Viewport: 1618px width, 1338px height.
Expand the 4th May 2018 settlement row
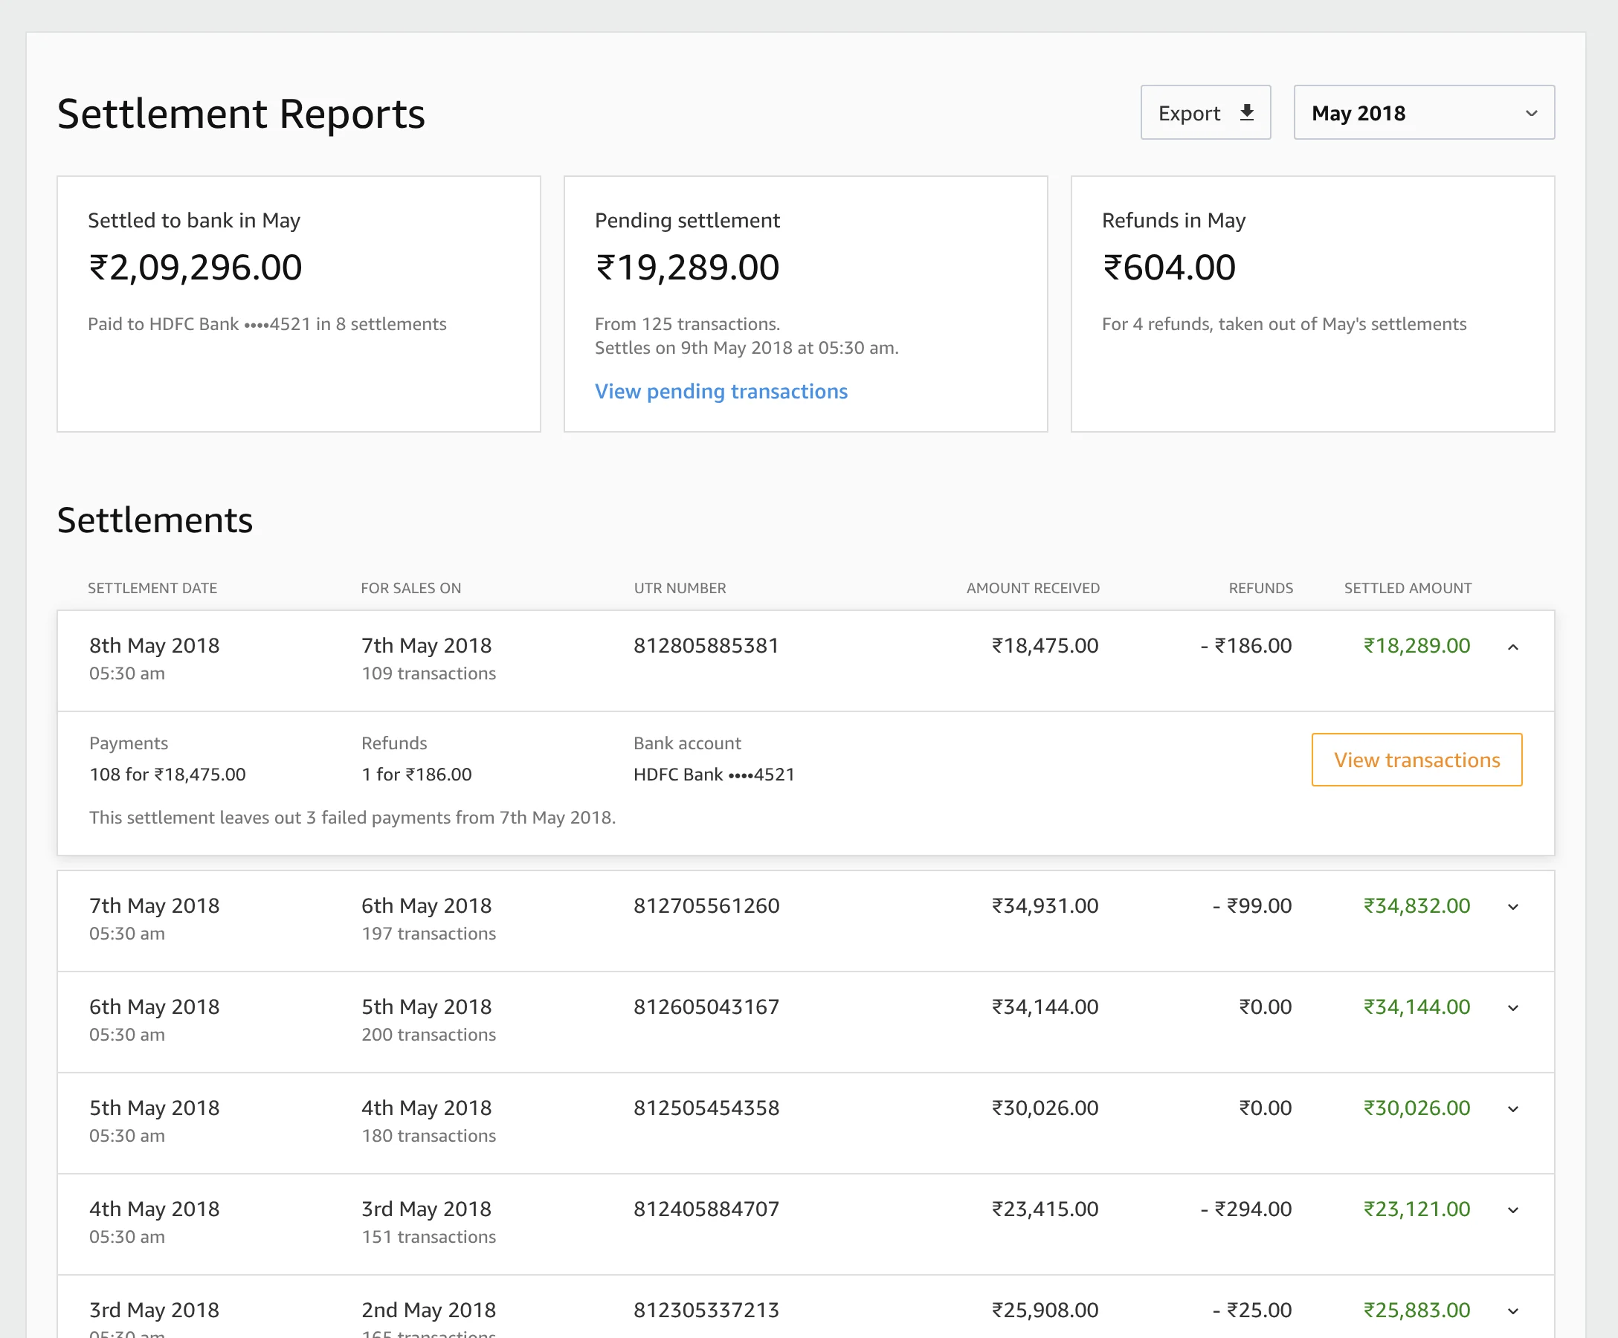[1513, 1209]
